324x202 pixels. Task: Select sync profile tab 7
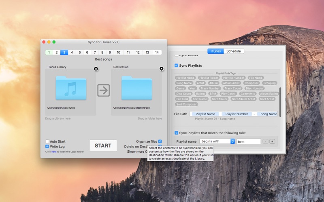point(95,53)
